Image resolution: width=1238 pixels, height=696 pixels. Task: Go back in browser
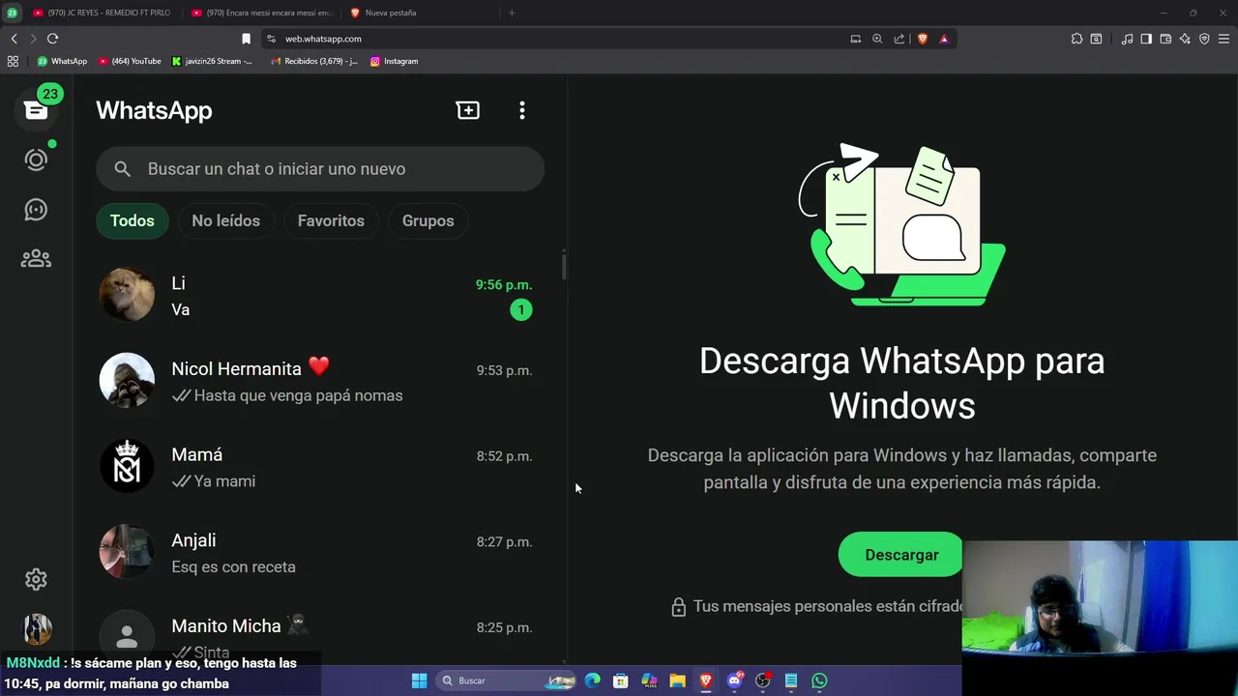tap(14, 39)
